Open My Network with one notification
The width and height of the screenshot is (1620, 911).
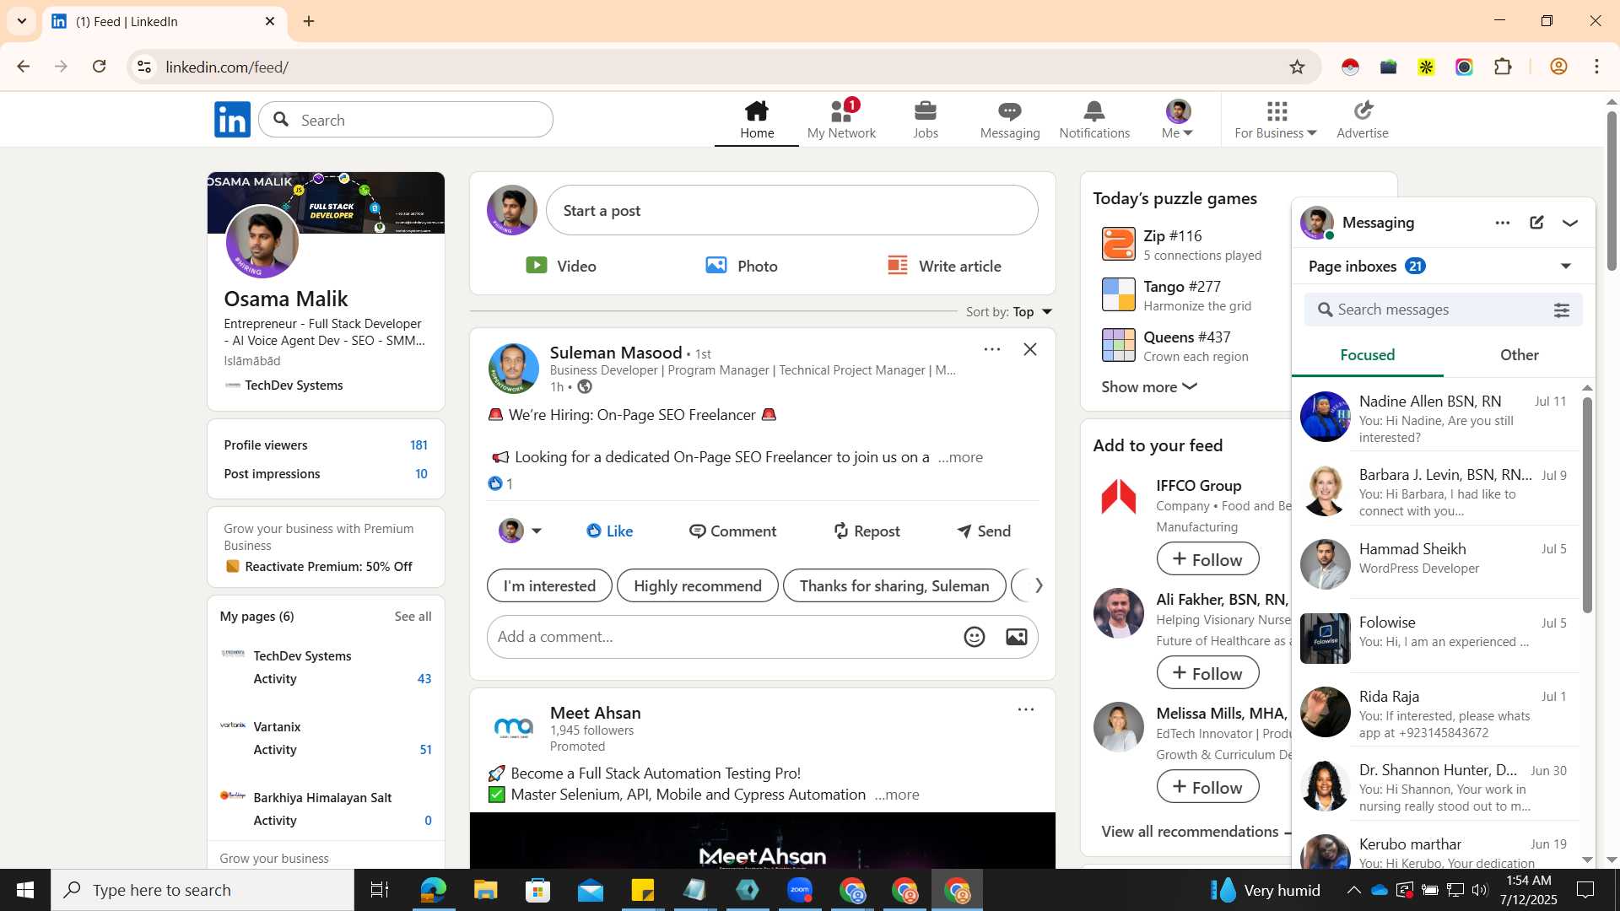click(841, 120)
